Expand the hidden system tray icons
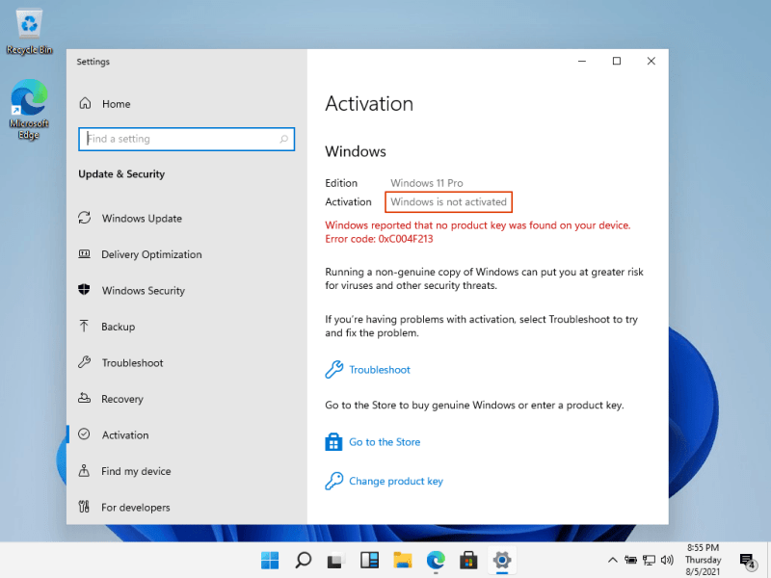The image size is (771, 578). click(x=613, y=560)
